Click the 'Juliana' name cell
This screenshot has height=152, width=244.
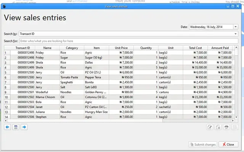pyautogui.click(x=47, y=112)
